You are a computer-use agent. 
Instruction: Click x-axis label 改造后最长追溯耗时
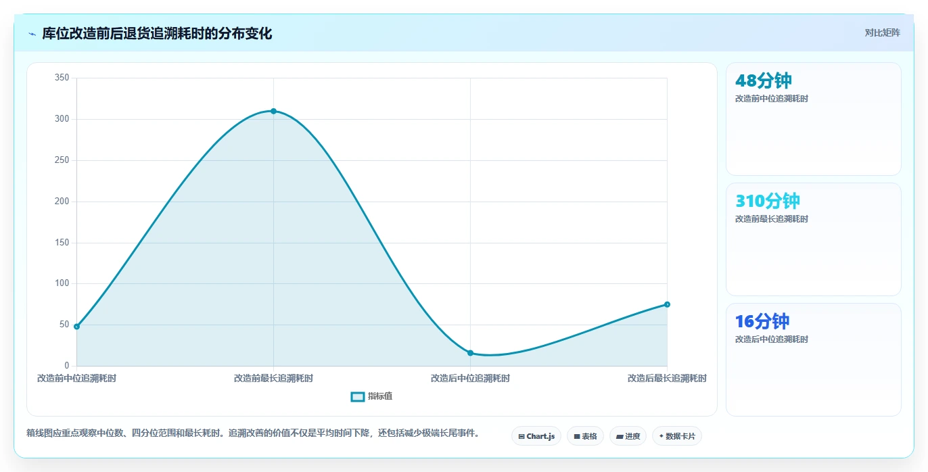(667, 378)
